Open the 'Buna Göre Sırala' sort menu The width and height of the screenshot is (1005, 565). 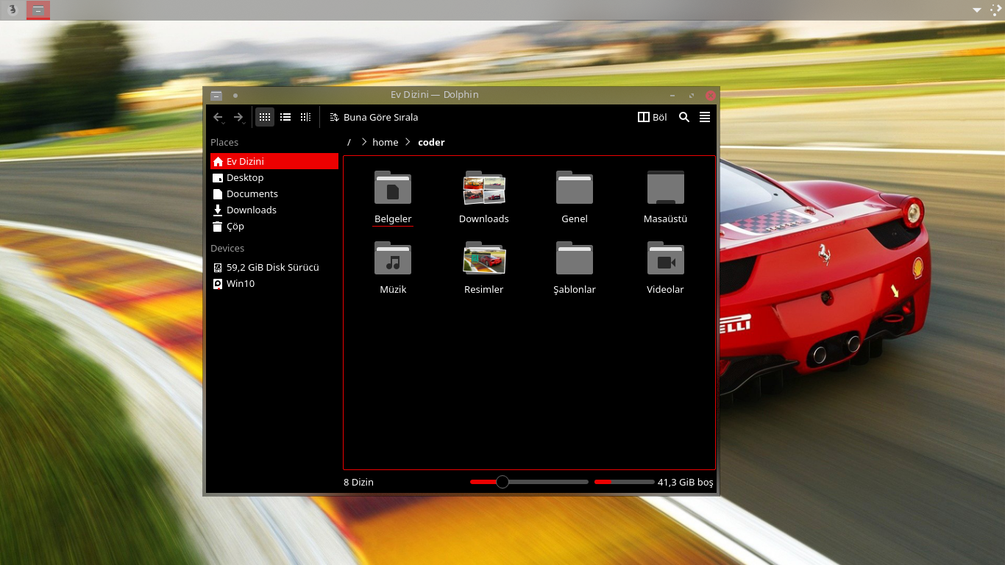(374, 117)
